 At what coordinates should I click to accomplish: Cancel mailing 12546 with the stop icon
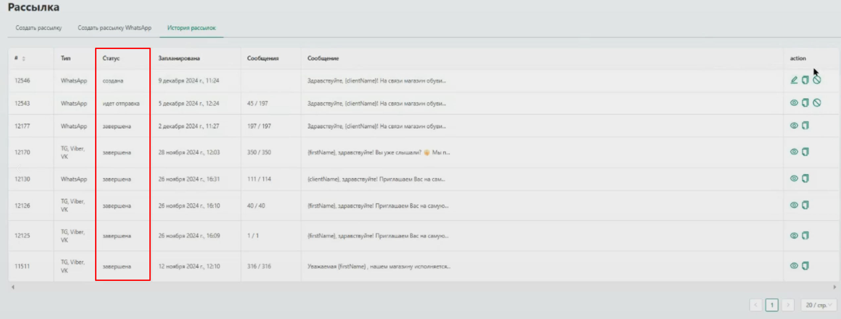(x=817, y=80)
